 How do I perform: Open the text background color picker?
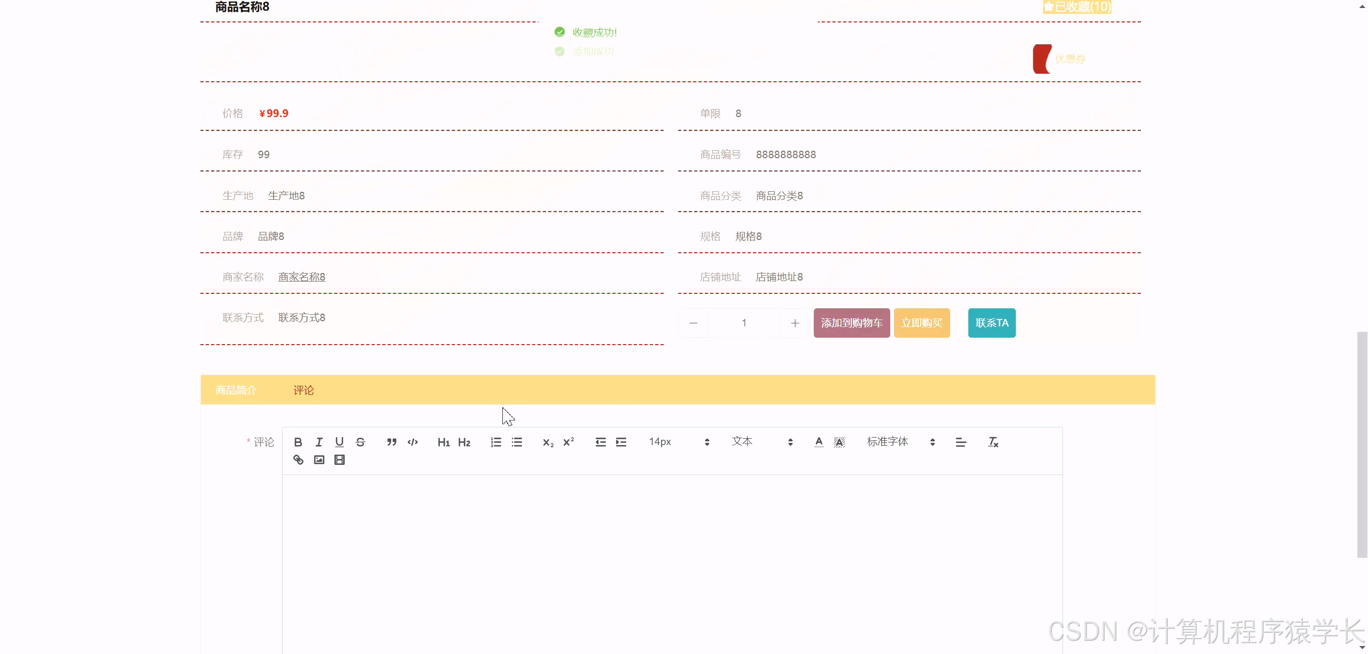coord(840,442)
